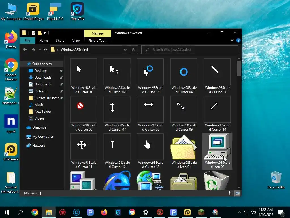Open Flipabit 2.0 desktop shortcut
This screenshot has height=218, width=290.
tap(55, 12)
